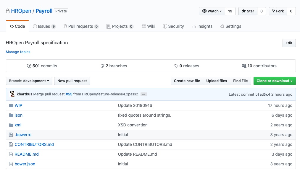View the 10 contributors
The image size is (300, 171).
pyautogui.click(x=259, y=66)
